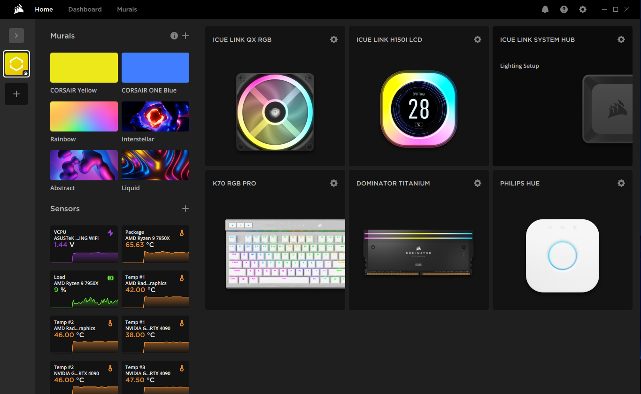This screenshot has height=394, width=641.
Task: Add a new mural with the plus button
Action: [x=185, y=36]
